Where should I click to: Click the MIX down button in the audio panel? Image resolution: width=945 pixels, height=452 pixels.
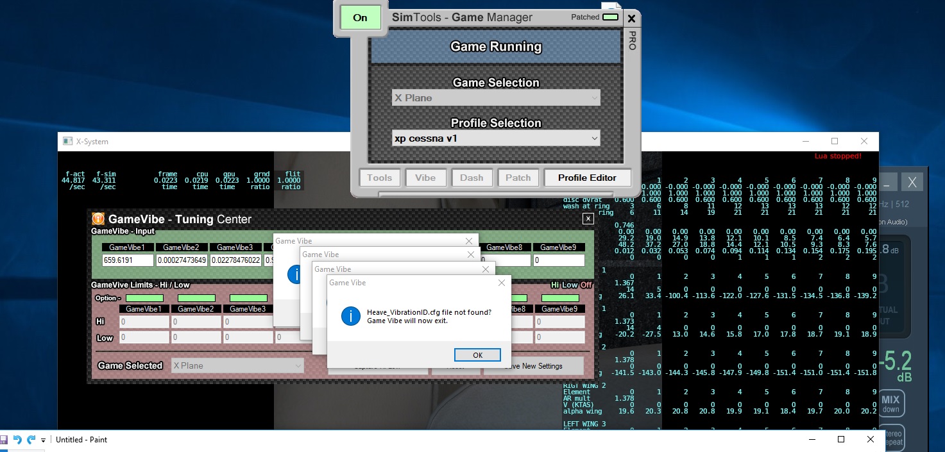(x=890, y=404)
